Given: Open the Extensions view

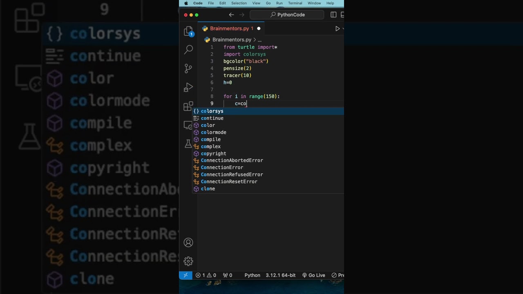Looking at the screenshot, I should pyautogui.click(x=188, y=106).
